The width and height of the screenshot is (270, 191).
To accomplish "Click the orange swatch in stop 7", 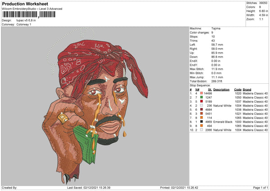I will point(202,118).
